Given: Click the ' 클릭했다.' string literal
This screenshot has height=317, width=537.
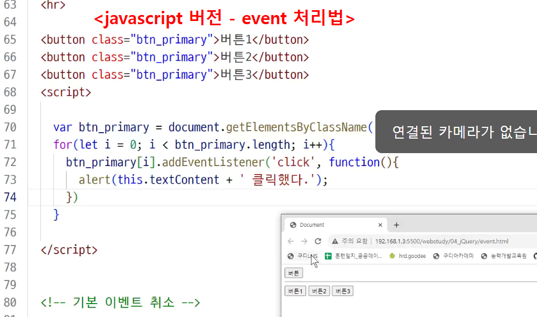Looking at the screenshot, I should 278,179.
